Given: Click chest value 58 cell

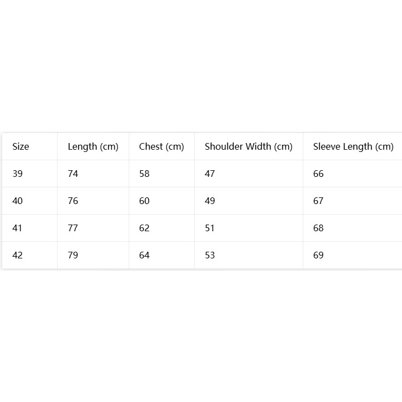Looking at the screenshot, I should tap(161, 174).
